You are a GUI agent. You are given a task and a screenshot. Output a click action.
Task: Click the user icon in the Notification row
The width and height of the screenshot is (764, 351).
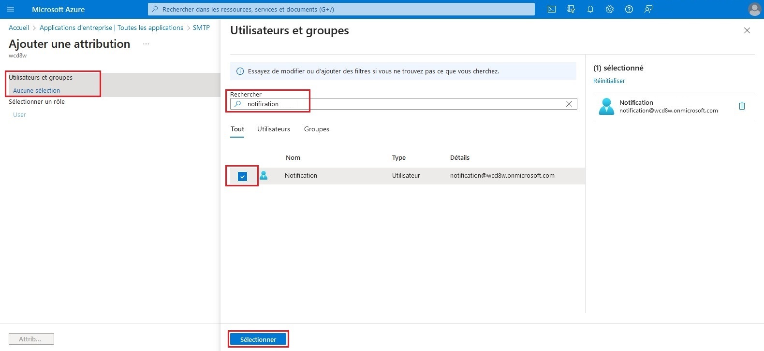pos(264,175)
